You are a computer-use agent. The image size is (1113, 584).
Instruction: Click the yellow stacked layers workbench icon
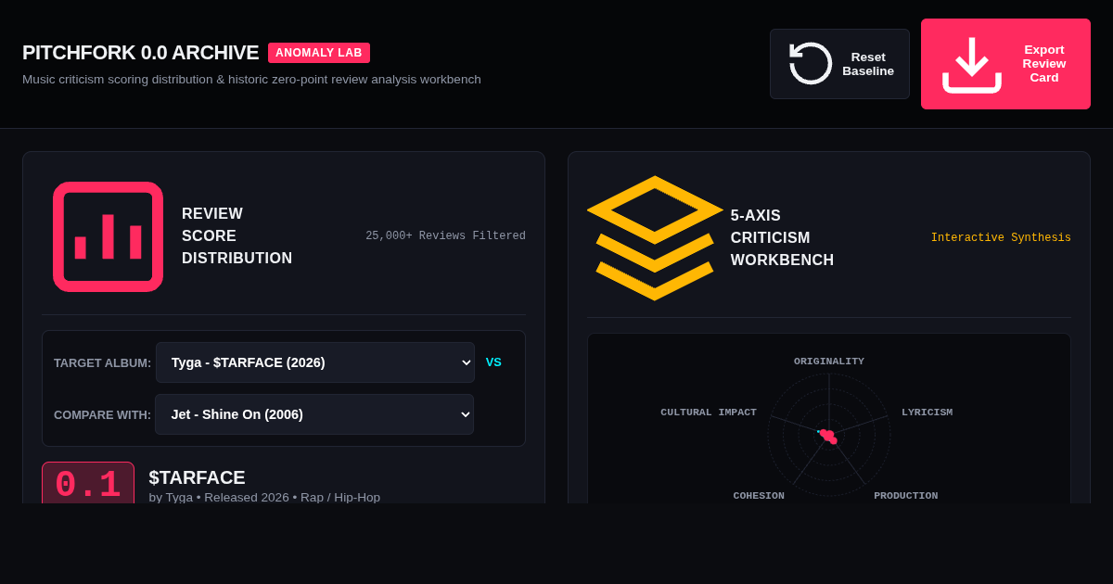[655, 238]
